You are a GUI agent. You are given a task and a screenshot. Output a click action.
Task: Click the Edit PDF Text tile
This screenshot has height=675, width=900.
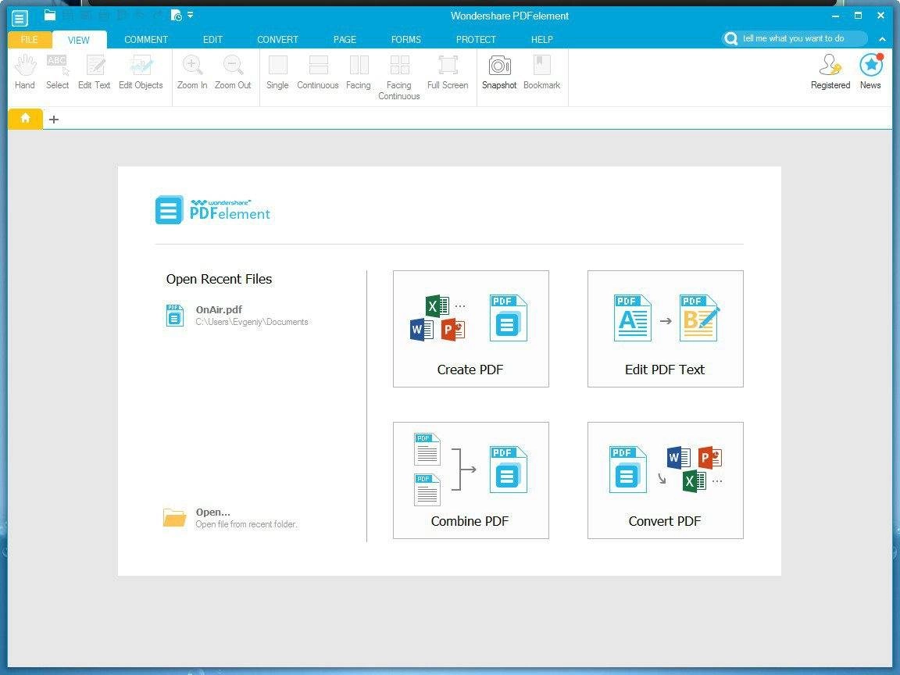click(x=666, y=329)
